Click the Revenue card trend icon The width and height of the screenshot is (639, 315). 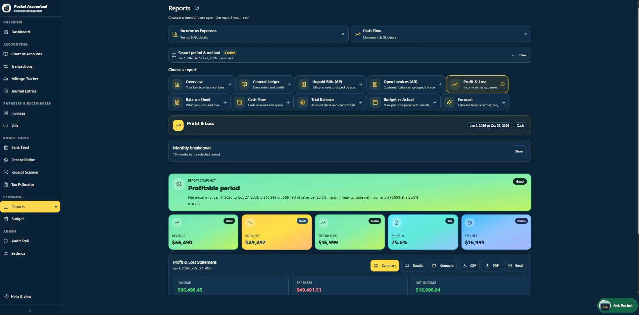[x=177, y=223]
